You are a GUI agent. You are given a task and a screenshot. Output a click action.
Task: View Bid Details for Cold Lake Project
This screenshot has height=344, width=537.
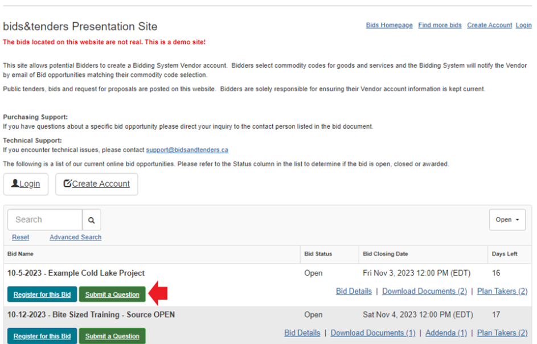(x=354, y=291)
